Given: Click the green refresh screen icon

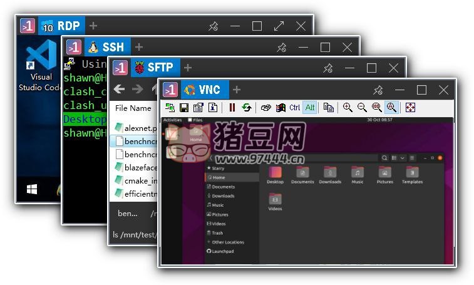Looking at the screenshot, I should point(247,108).
